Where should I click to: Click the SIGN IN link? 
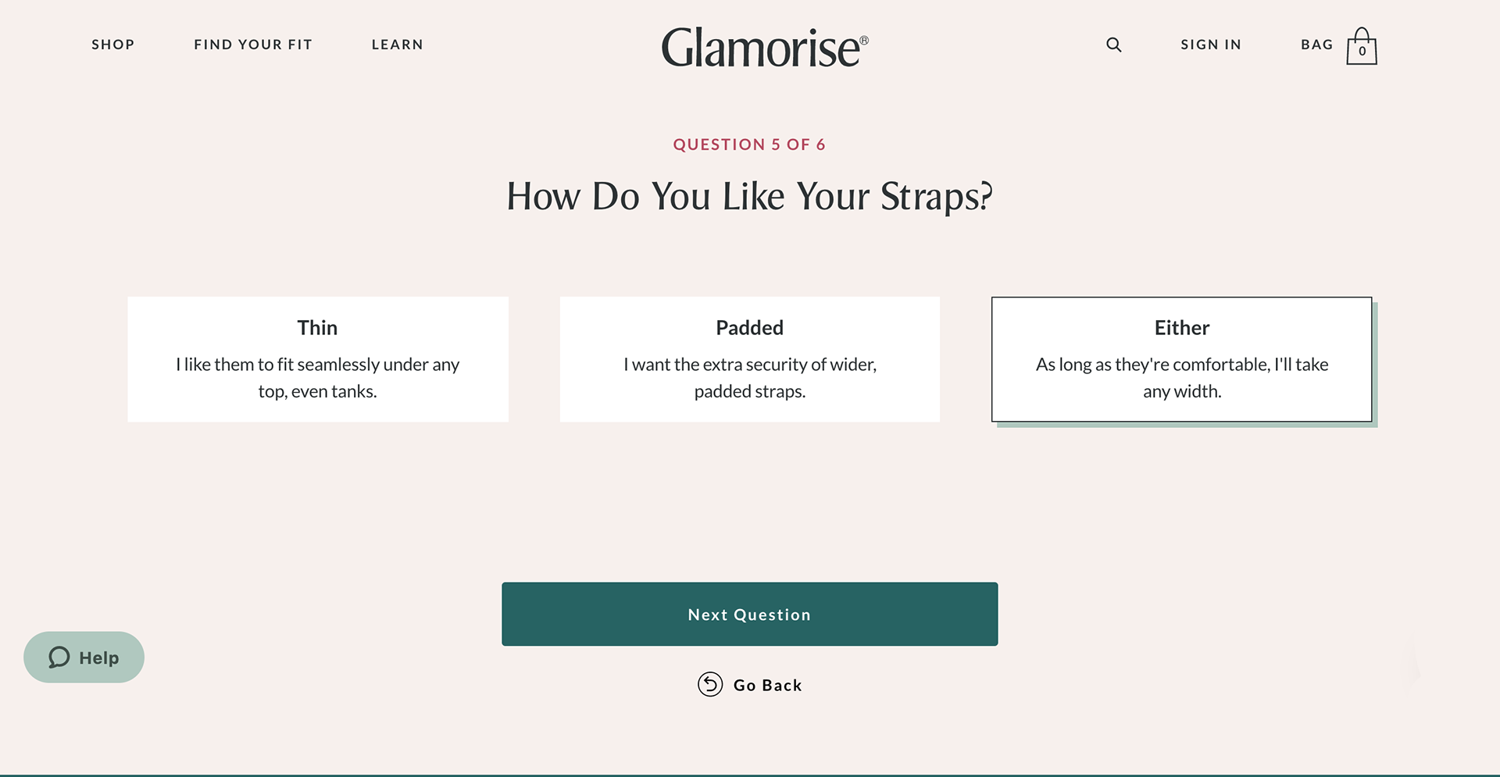pos(1211,45)
